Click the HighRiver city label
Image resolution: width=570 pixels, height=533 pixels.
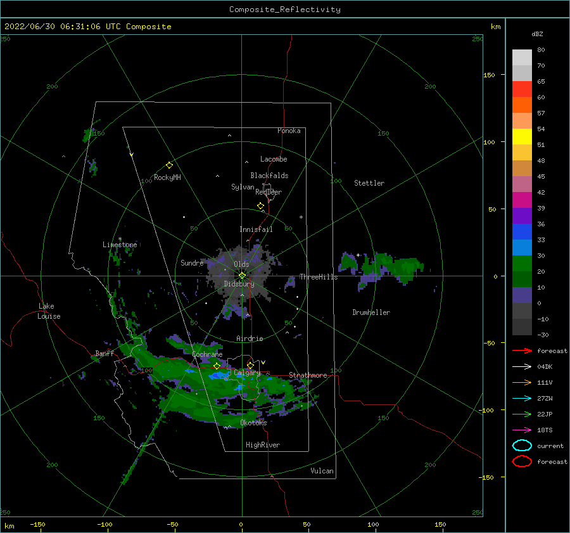pos(263,445)
